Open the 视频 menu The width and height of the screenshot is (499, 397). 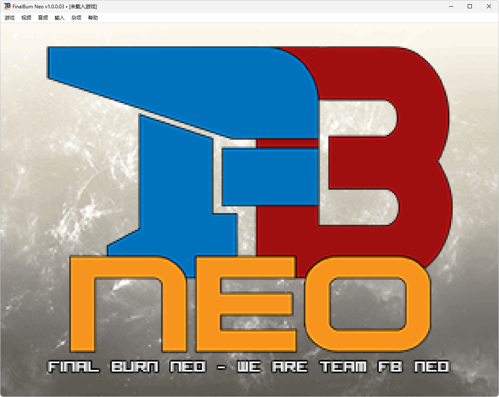click(x=26, y=18)
